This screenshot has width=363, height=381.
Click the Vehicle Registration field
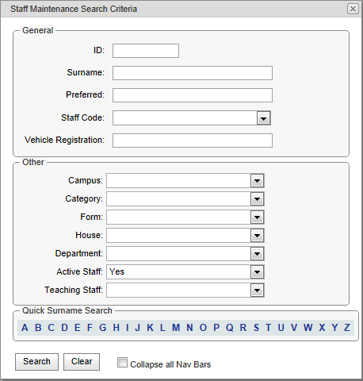click(x=193, y=140)
